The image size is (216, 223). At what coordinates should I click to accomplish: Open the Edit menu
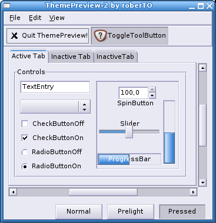tap(35, 18)
